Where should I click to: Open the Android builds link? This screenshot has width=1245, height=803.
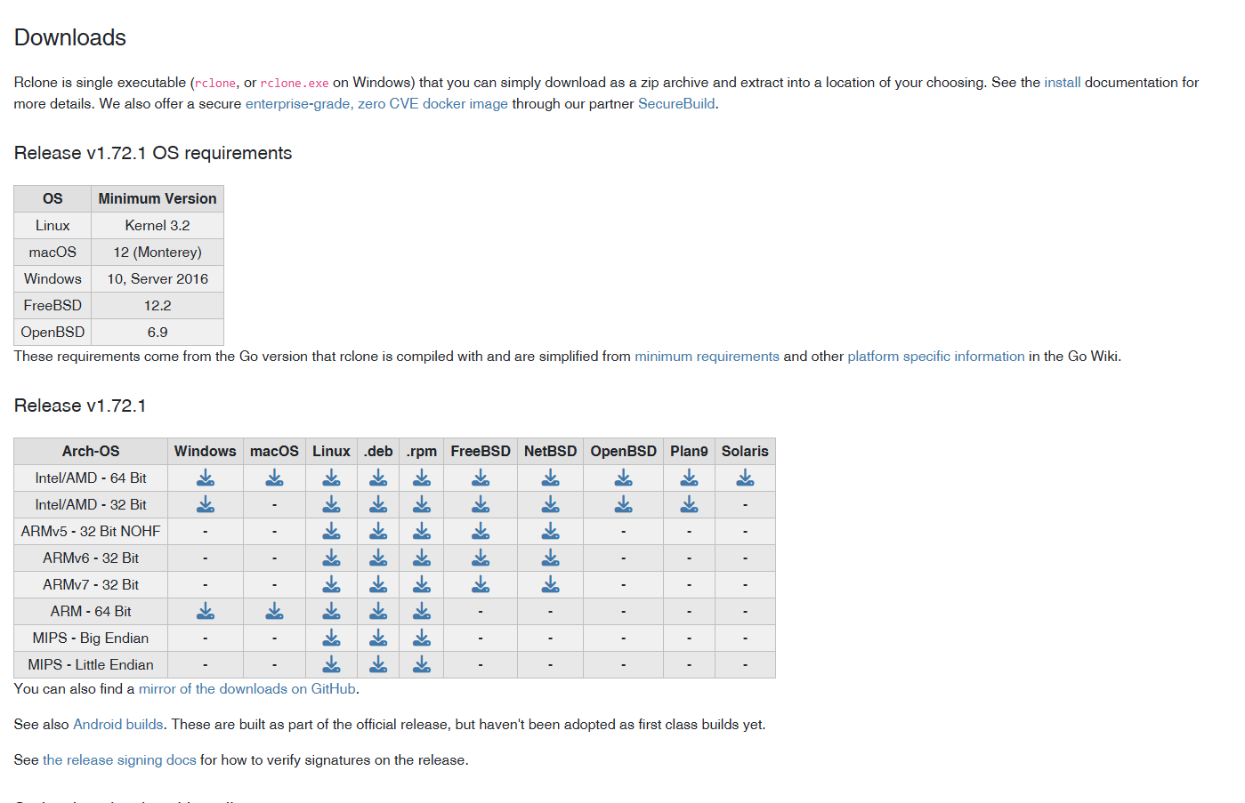(x=118, y=725)
